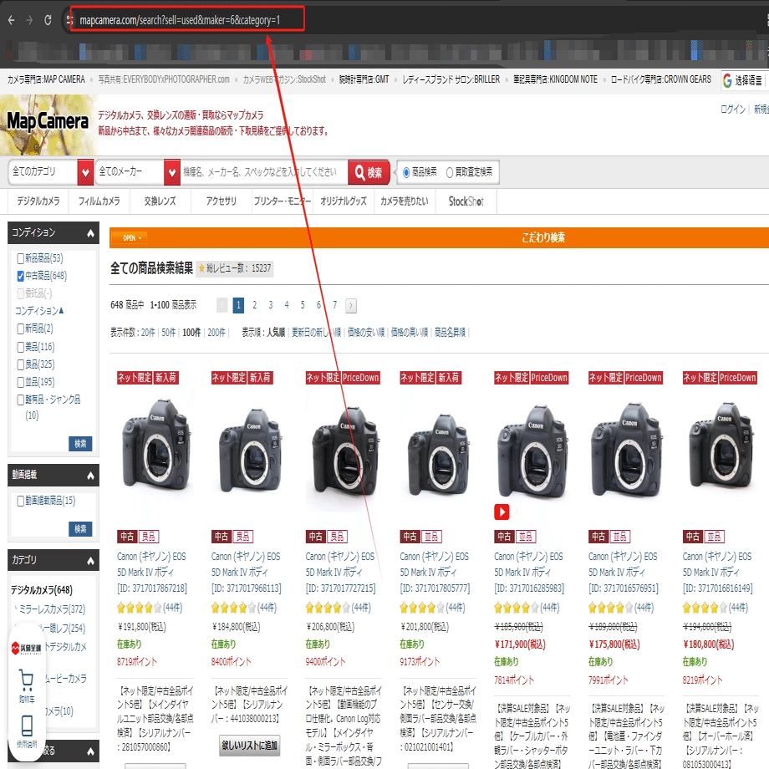
Task: Show 50件 per page
Action: tap(168, 333)
